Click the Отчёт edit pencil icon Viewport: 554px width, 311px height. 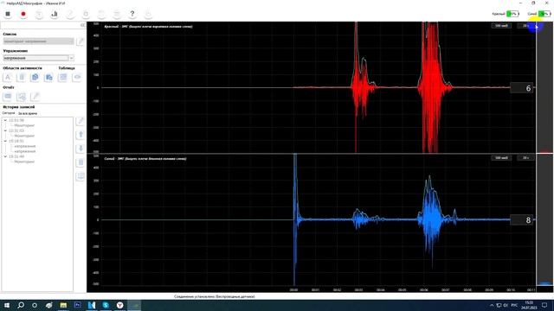[35, 96]
